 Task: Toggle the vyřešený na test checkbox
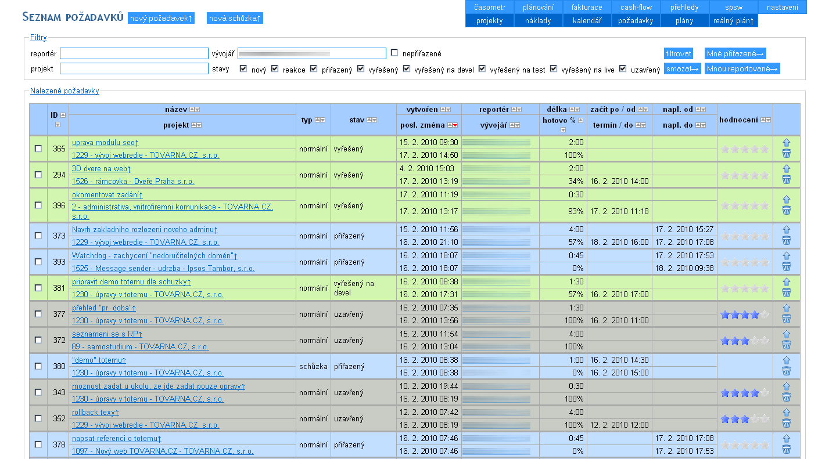pyautogui.click(x=482, y=68)
